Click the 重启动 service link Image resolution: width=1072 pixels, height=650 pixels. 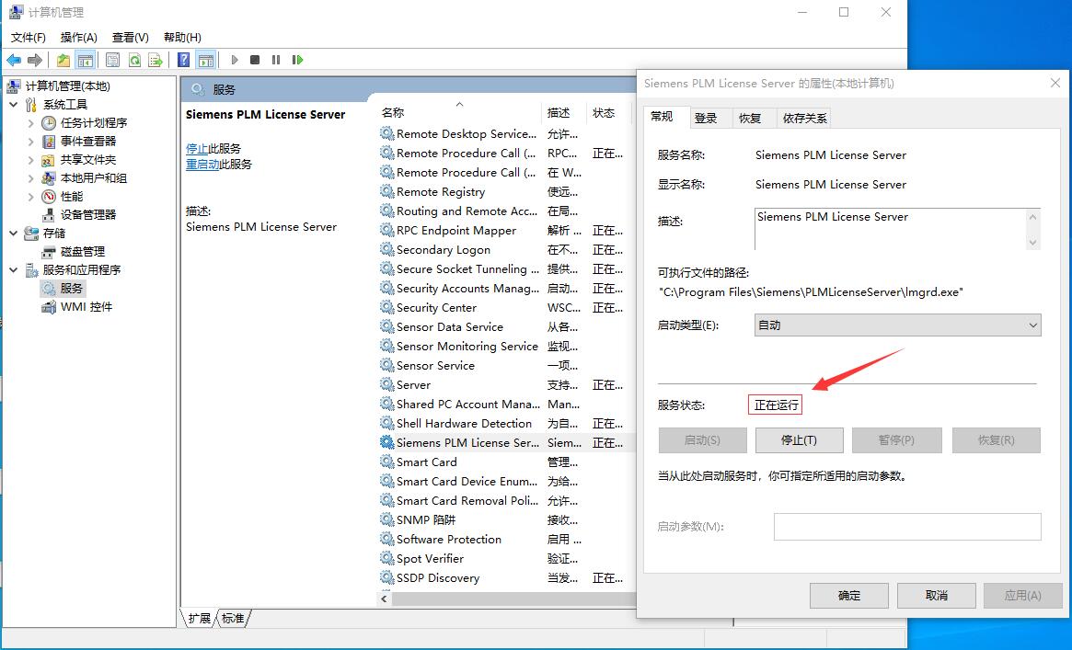click(x=202, y=164)
